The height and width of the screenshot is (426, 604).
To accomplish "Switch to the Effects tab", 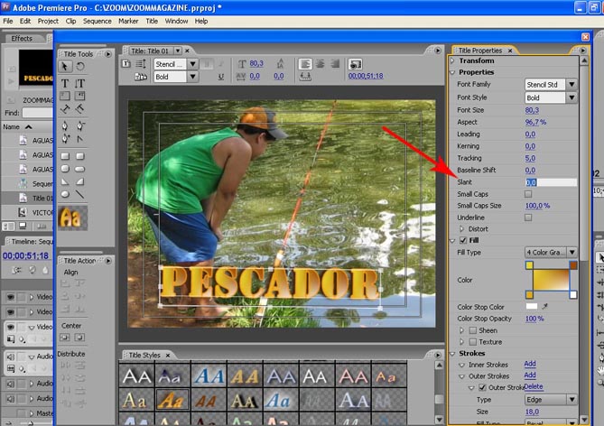I will [x=22, y=38].
